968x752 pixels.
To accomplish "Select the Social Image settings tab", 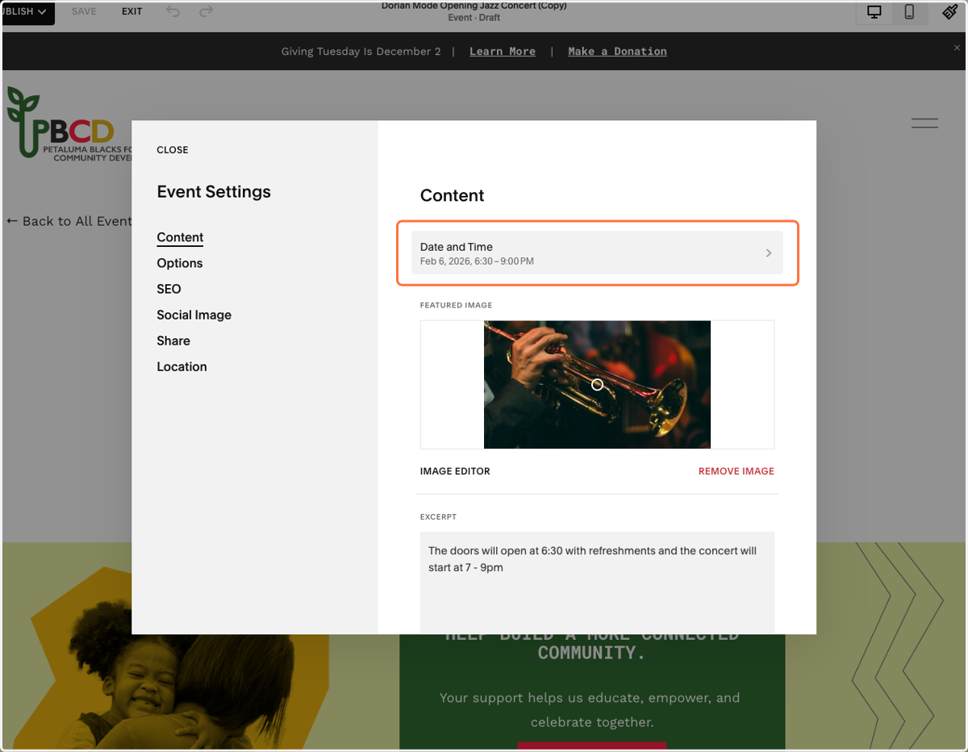I will (194, 315).
